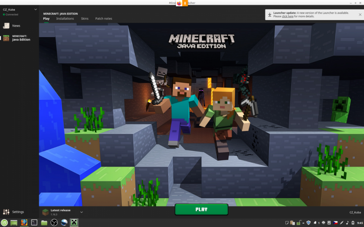Follow the 'click here' update link
364x227 pixels.
tap(288, 16)
